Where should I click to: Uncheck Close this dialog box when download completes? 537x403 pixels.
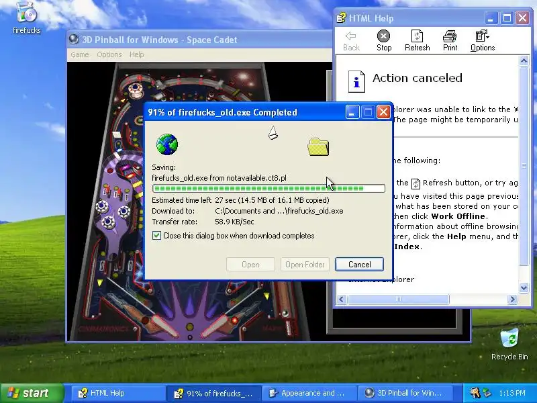pos(156,236)
